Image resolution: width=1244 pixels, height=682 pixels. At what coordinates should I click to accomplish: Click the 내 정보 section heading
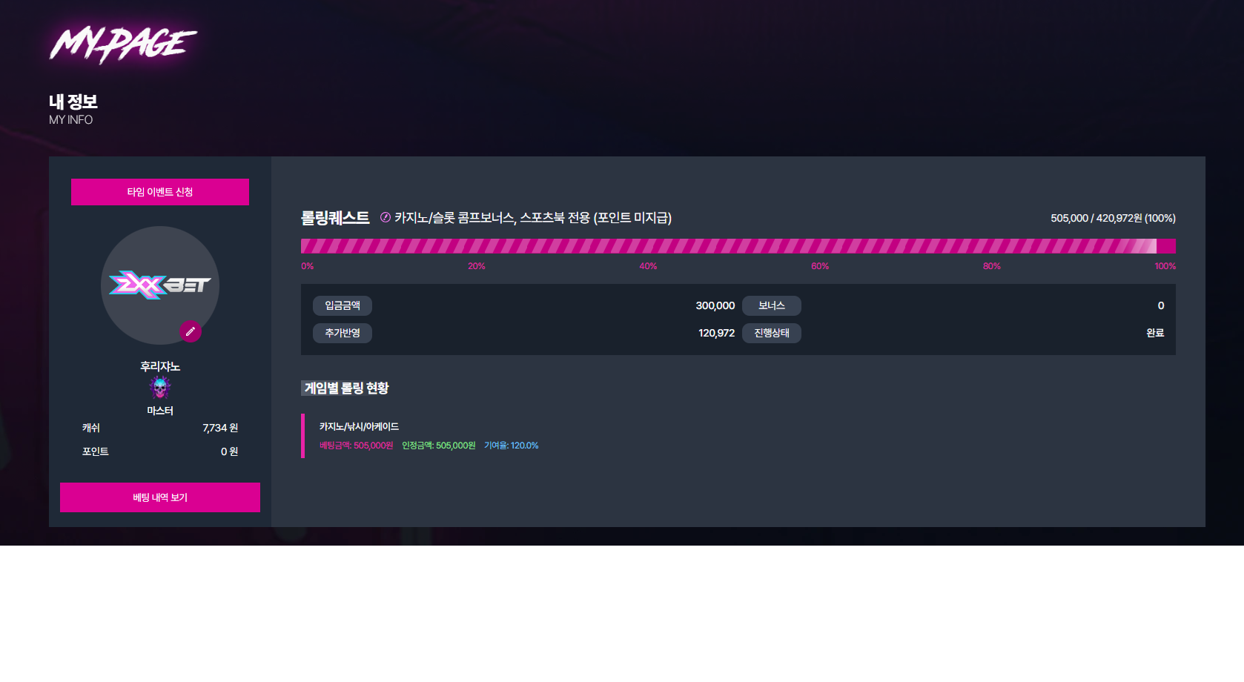tap(73, 102)
